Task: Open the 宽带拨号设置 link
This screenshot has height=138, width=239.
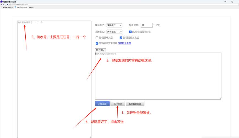Action: click(x=124, y=43)
